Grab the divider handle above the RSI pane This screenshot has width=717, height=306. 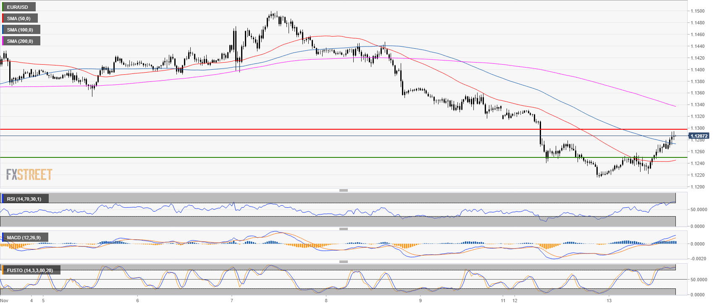[343, 190]
